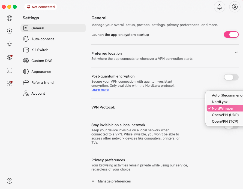Select NordLynx protocol option
Image resolution: width=243 pixels, height=189 pixels.
(225, 102)
